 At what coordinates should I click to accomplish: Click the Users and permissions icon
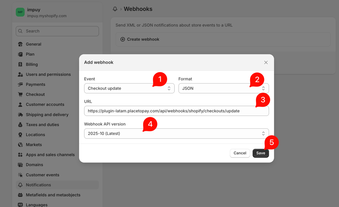[20, 75]
